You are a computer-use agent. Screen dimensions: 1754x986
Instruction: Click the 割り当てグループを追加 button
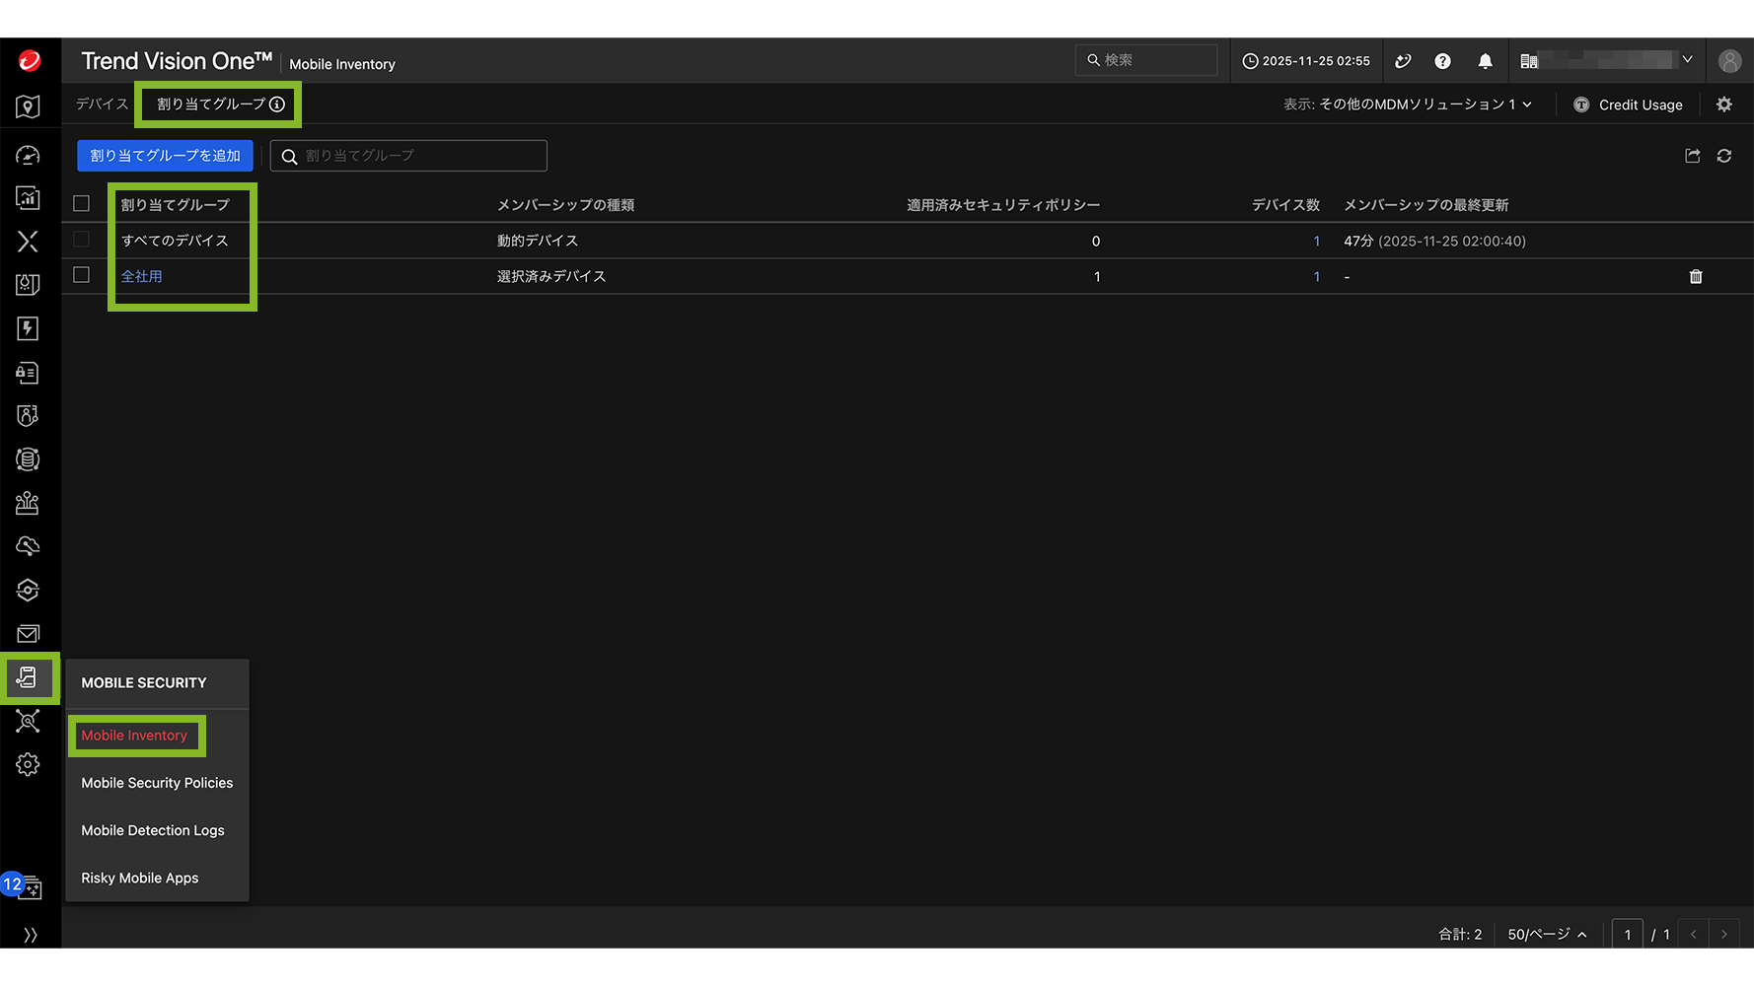(x=165, y=156)
